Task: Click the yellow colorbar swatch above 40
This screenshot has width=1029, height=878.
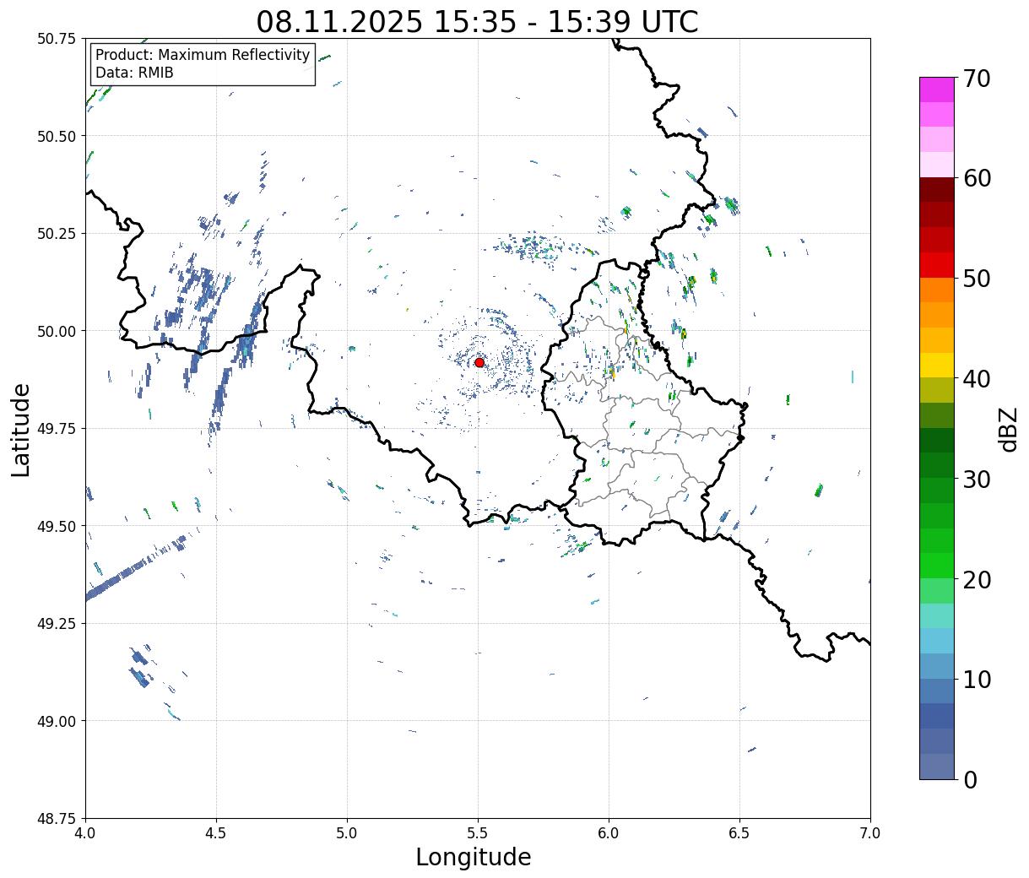Action: 937,365
